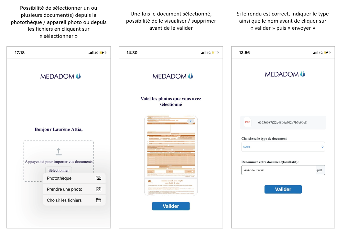Validate the selected photo with Valider
The width and height of the screenshot is (347, 232).
click(171, 206)
